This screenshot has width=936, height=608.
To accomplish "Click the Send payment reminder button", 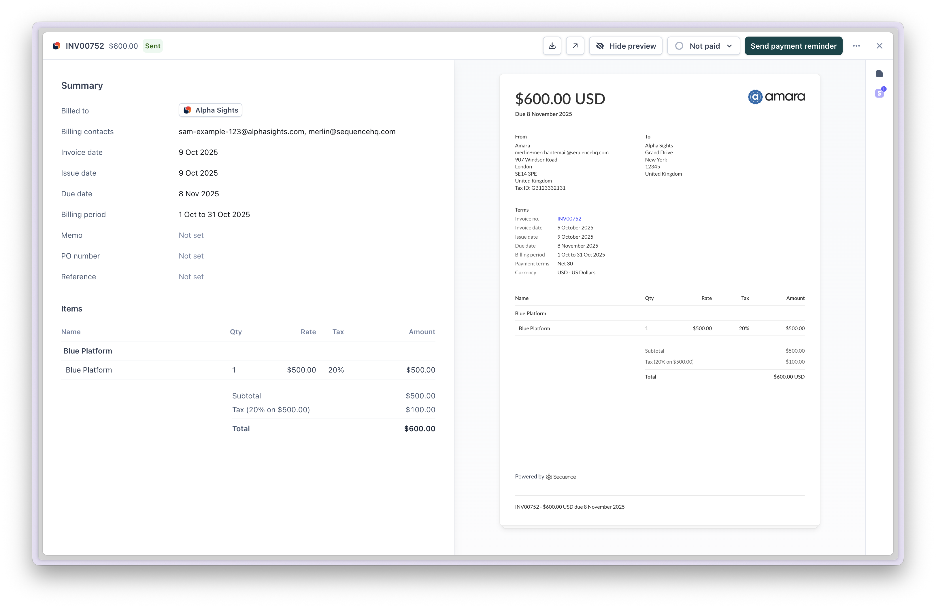I will pos(793,46).
